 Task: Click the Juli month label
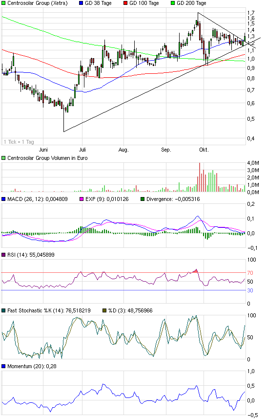click(x=82, y=150)
